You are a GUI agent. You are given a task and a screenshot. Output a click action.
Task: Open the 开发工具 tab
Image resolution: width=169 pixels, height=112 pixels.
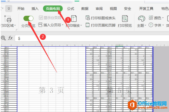pos(146,9)
